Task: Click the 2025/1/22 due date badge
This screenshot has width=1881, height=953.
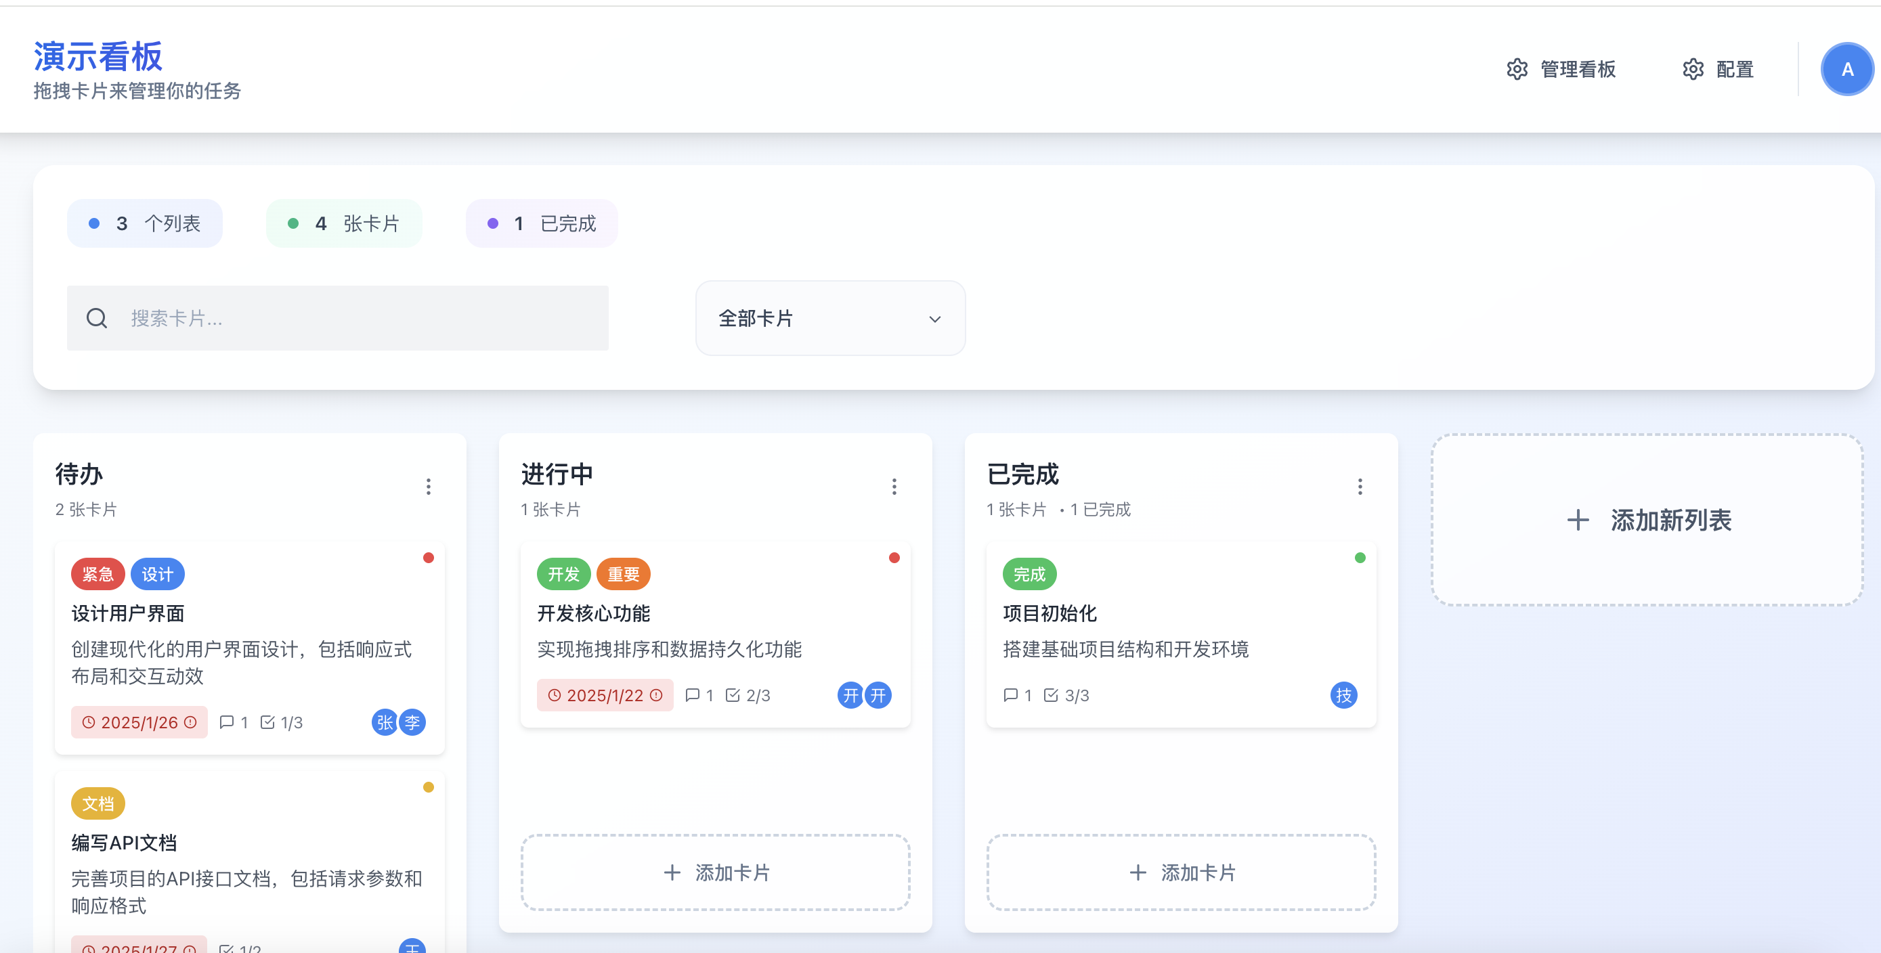Action: click(x=605, y=695)
